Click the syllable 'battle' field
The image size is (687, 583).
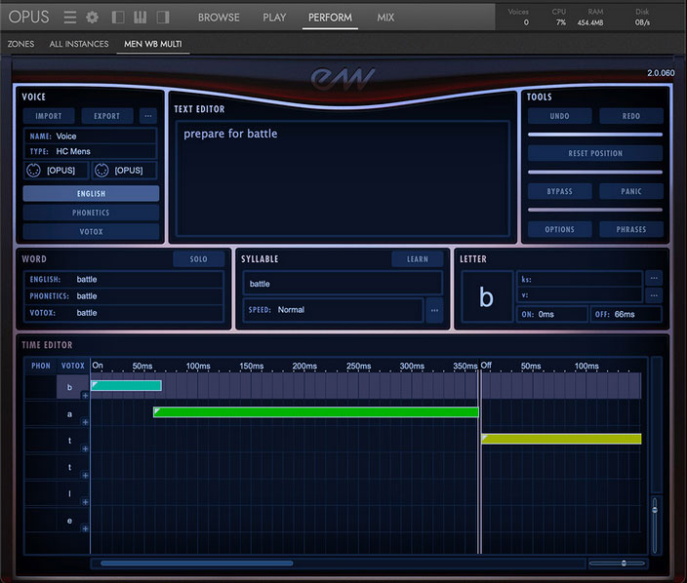click(343, 284)
